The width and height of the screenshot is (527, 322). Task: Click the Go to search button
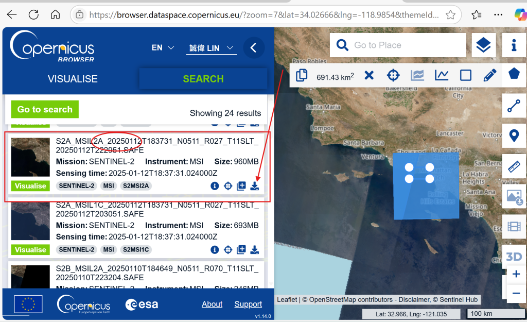click(45, 109)
